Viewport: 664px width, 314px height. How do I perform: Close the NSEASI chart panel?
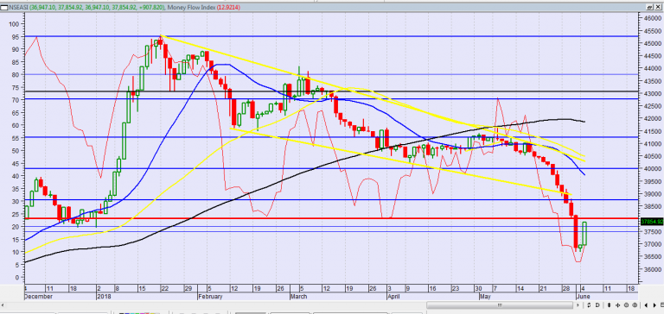(658, 7)
